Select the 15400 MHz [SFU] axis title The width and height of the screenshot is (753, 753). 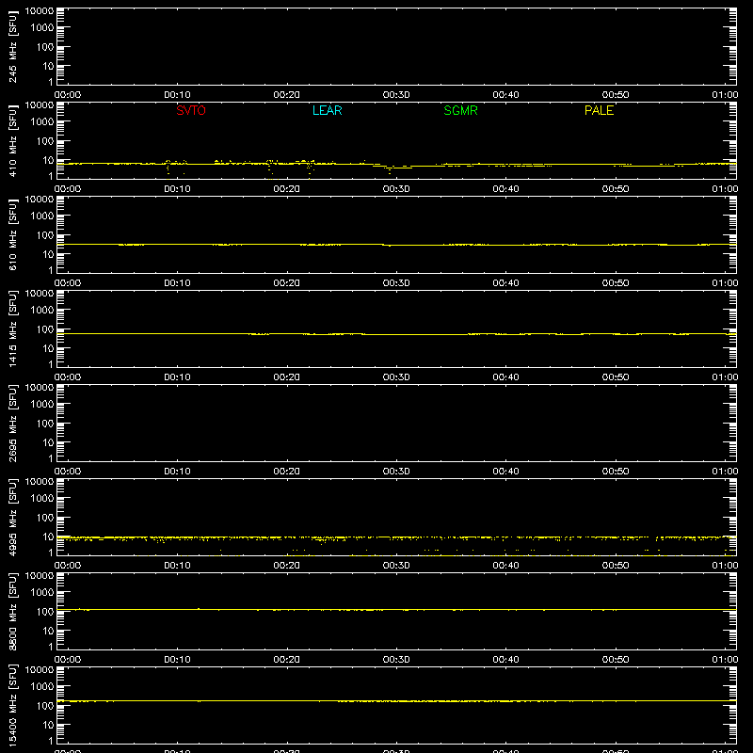click(12, 705)
